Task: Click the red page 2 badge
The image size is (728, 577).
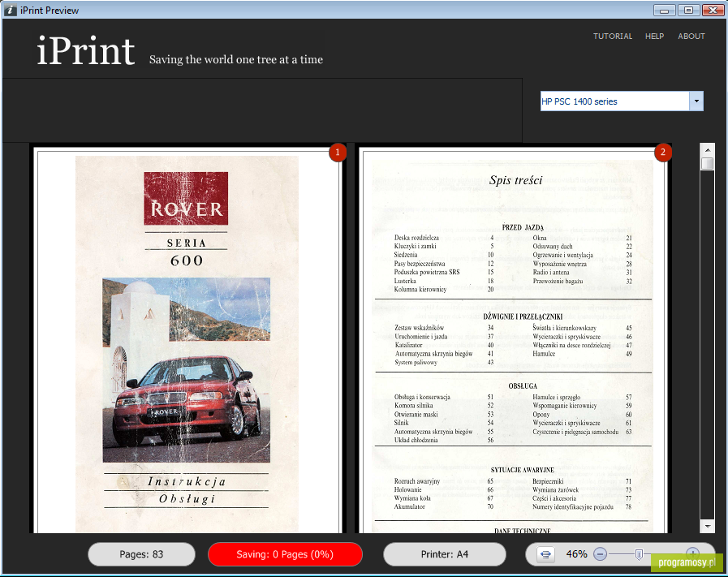Action: click(663, 153)
